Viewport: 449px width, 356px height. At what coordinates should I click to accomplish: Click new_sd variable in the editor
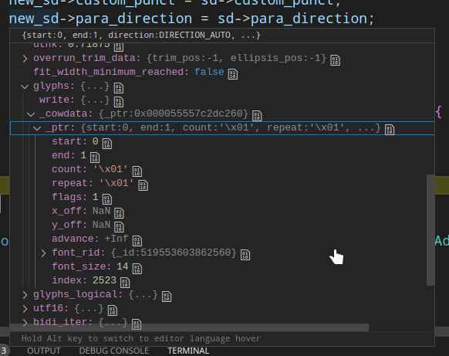point(34,19)
